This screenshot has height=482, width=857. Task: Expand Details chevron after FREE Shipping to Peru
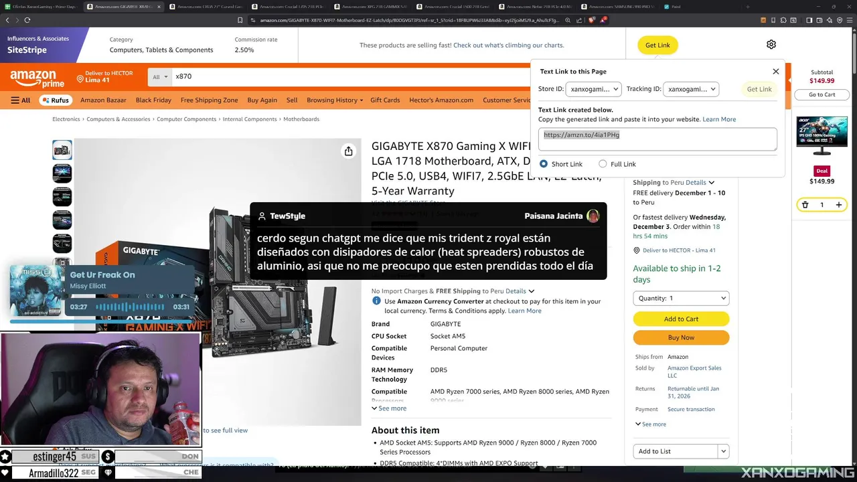tap(532, 291)
